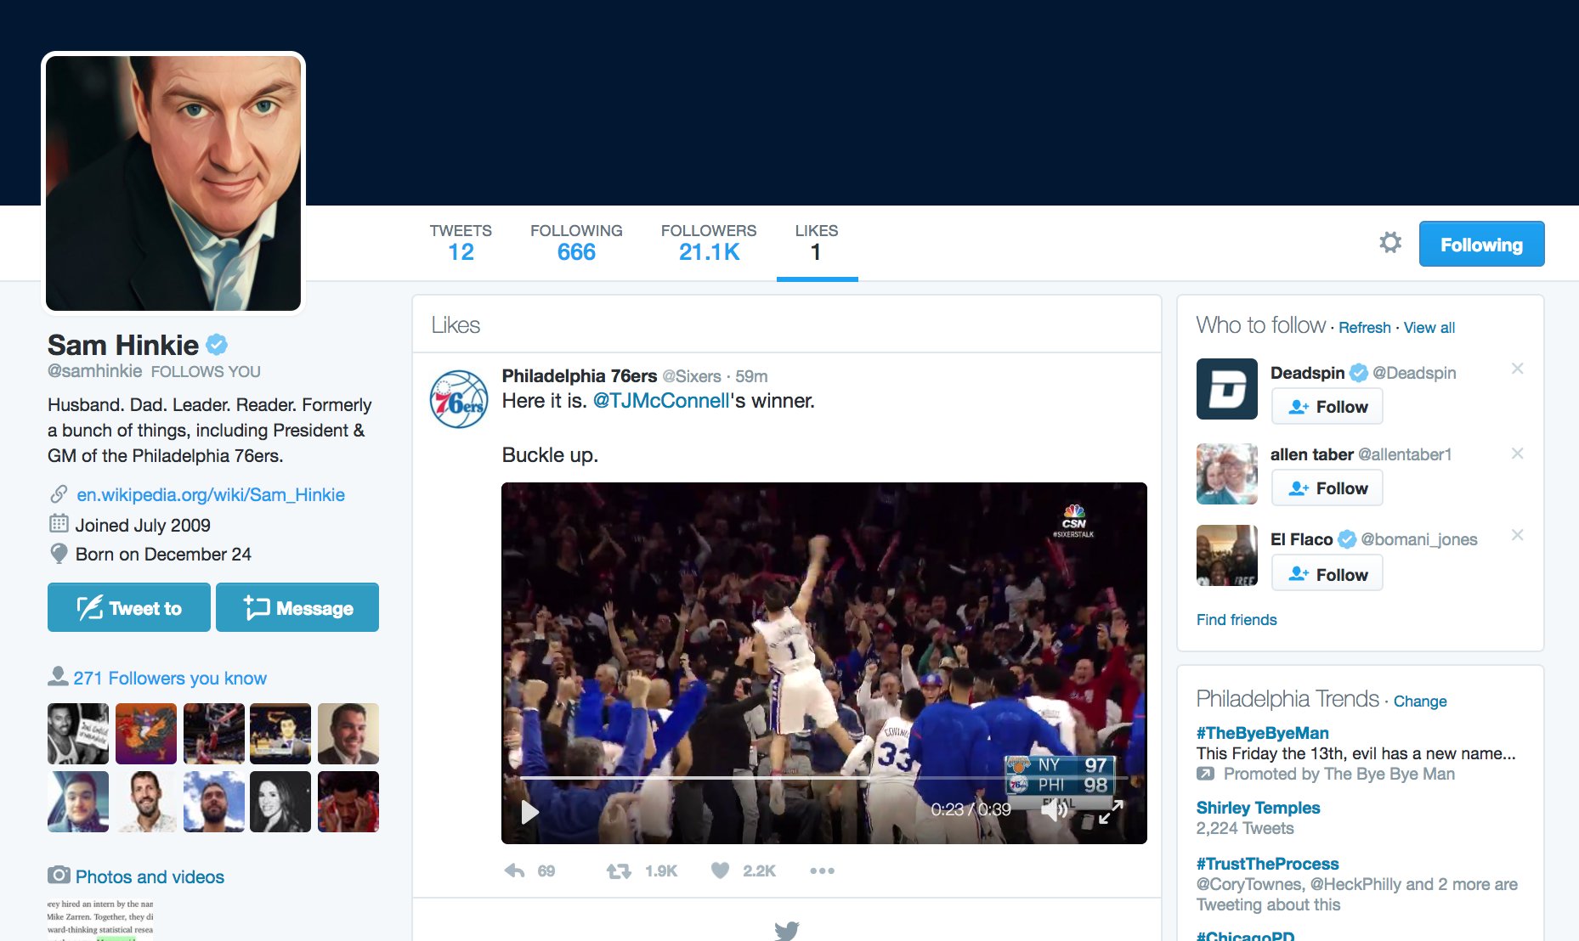The image size is (1579, 941).
Task: Open the @TJMcConnell mention
Action: tap(661, 401)
